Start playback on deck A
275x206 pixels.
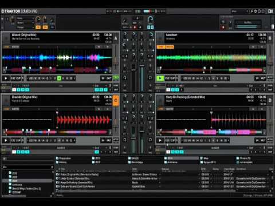6,78
